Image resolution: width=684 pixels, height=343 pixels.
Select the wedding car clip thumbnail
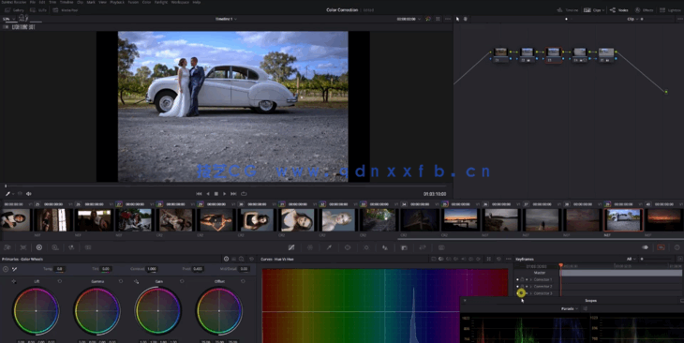click(x=623, y=220)
